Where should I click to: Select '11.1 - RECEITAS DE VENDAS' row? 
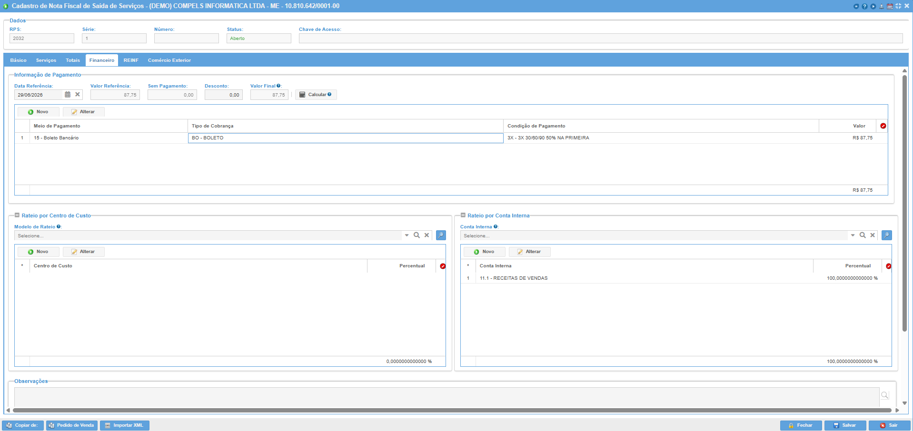[676, 278]
